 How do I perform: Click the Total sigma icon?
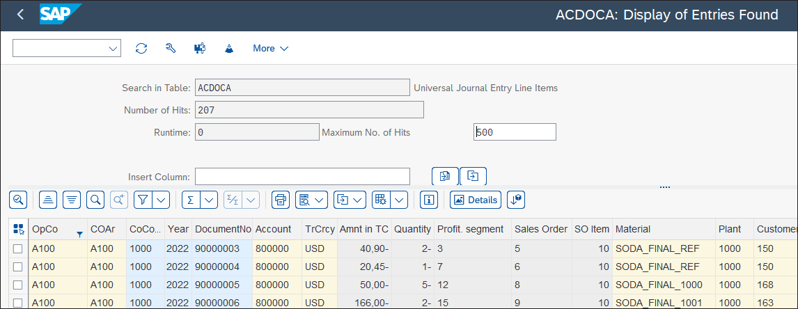point(191,200)
